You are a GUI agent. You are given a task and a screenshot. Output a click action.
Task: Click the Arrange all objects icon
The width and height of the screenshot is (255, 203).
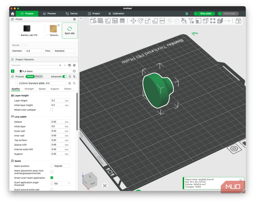[x=115, y=21]
